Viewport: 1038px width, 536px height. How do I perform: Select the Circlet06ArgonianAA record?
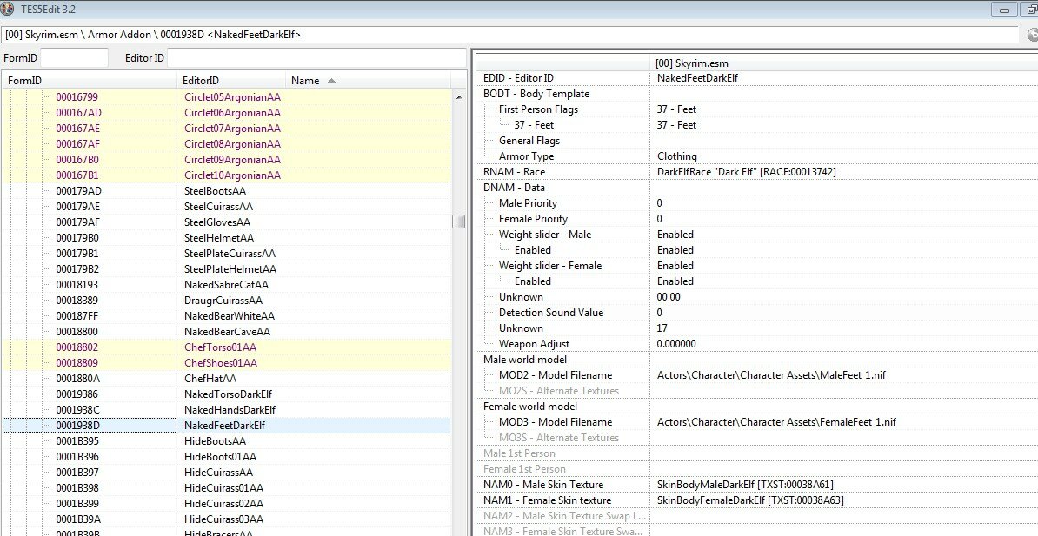point(226,112)
